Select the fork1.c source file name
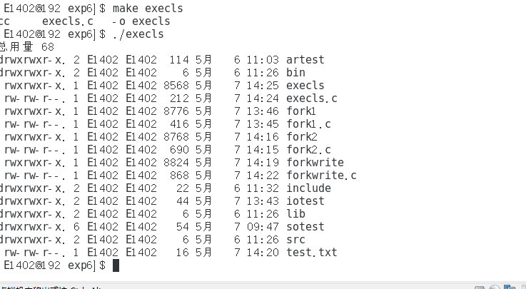 click(x=308, y=123)
